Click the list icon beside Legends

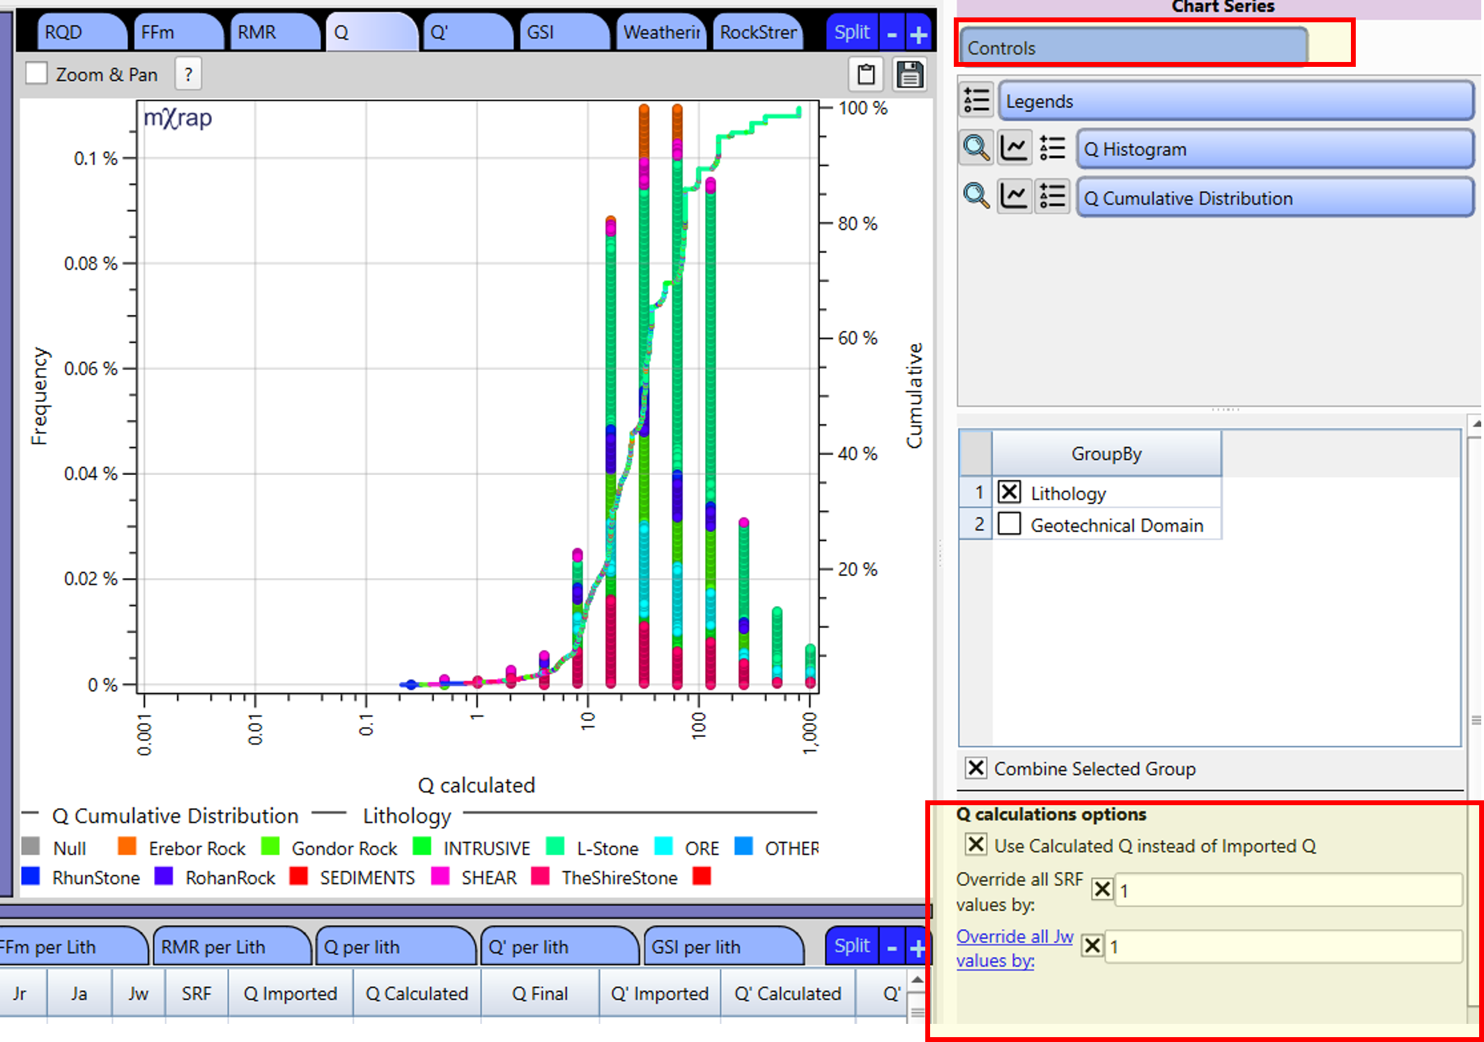(x=976, y=100)
